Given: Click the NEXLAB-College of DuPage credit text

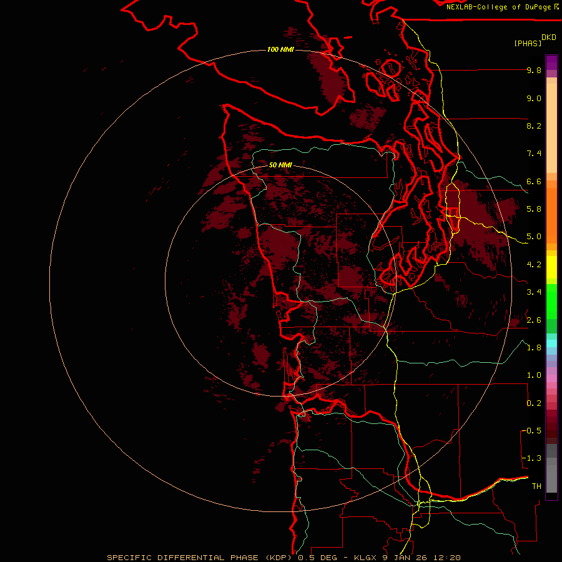Looking at the screenshot, I should coord(500,7).
